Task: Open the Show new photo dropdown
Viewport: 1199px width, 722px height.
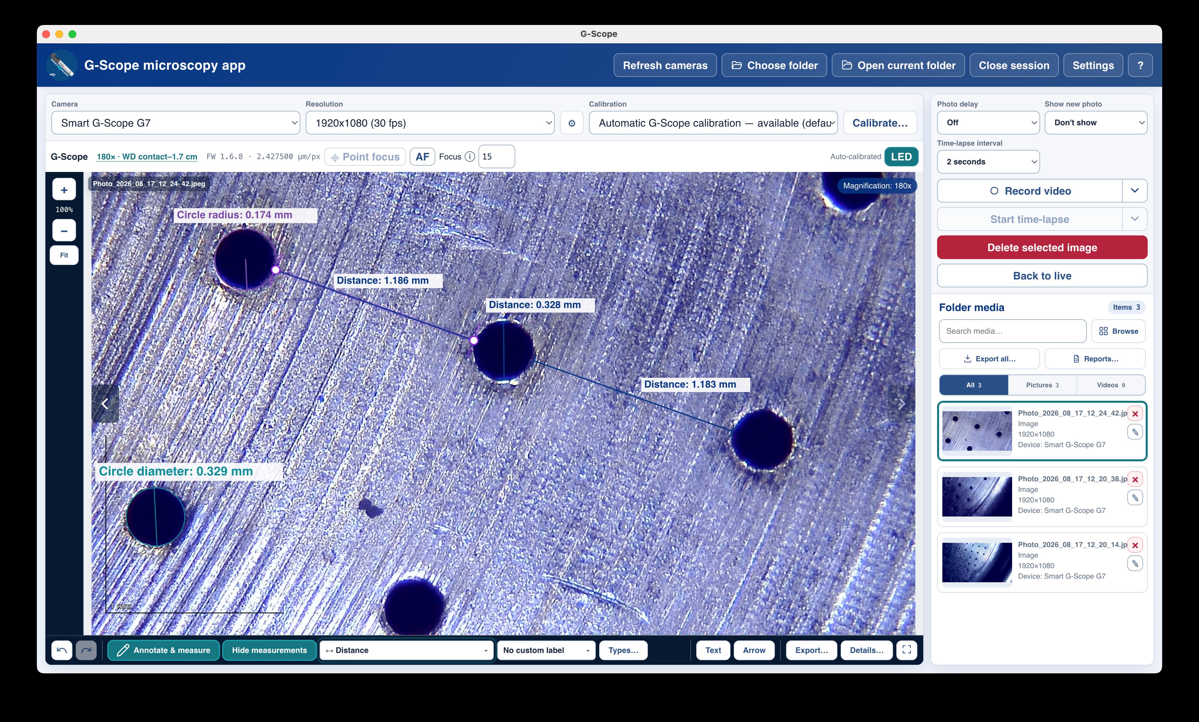Action: 1096,123
